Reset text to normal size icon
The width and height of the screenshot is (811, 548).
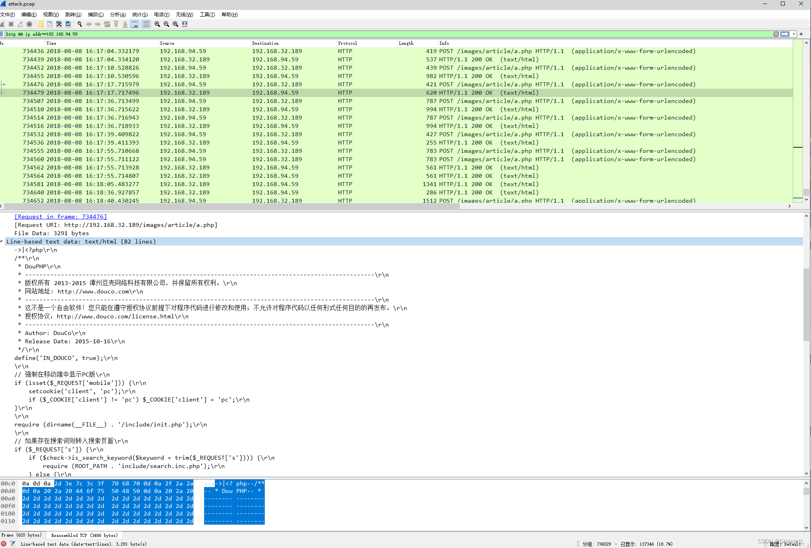pyautogui.click(x=176, y=24)
